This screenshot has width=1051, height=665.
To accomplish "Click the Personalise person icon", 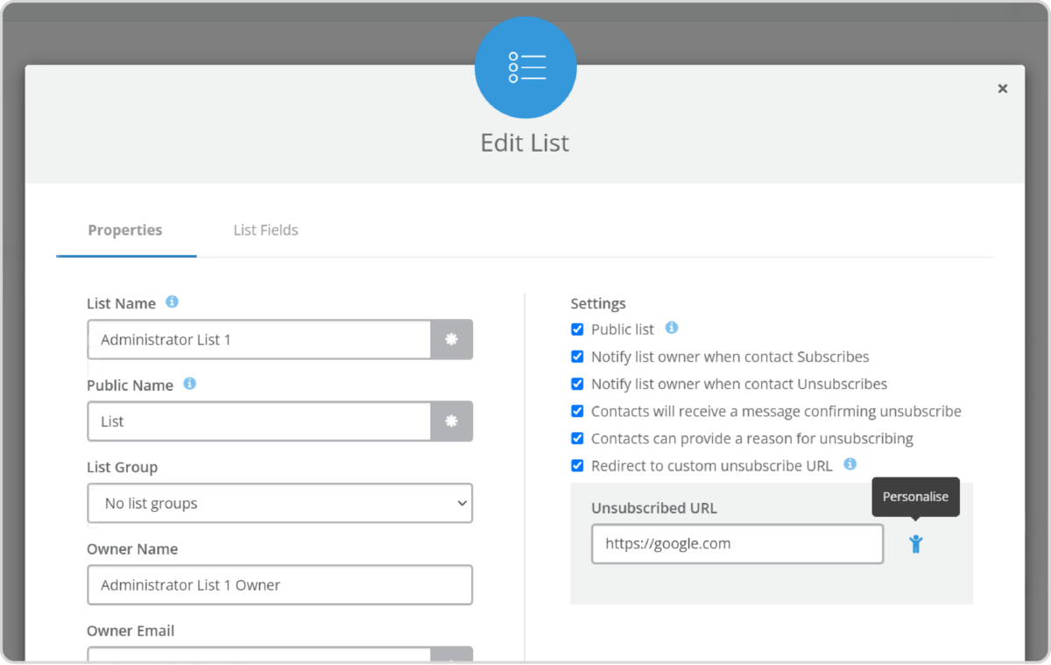I will (x=914, y=543).
